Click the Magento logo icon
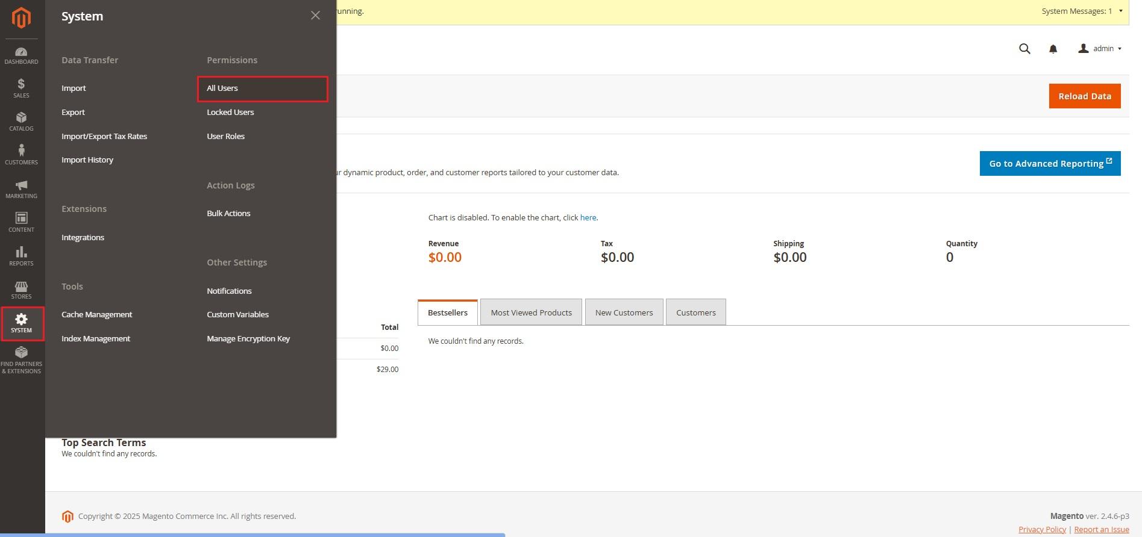Viewport: 1142px width, 537px height. [x=21, y=18]
